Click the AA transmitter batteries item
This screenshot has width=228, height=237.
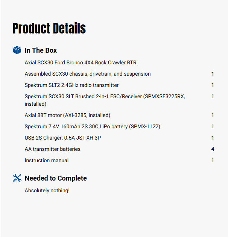click(53, 149)
